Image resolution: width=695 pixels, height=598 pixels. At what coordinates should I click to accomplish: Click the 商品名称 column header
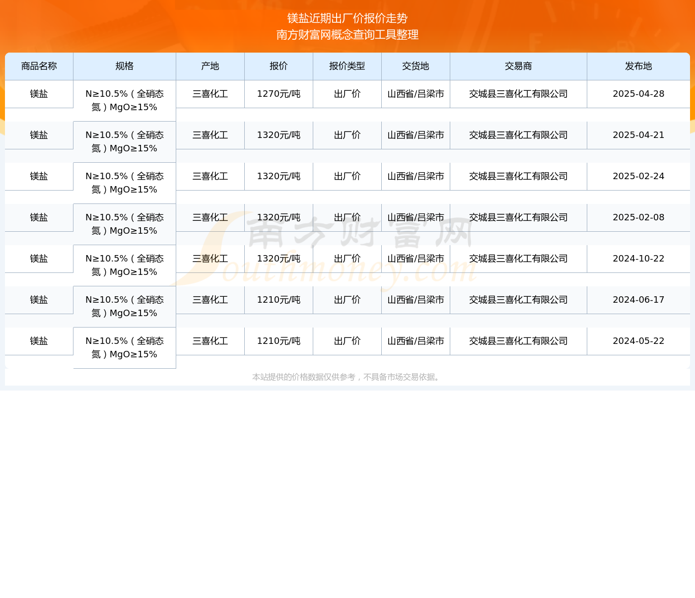pos(39,66)
